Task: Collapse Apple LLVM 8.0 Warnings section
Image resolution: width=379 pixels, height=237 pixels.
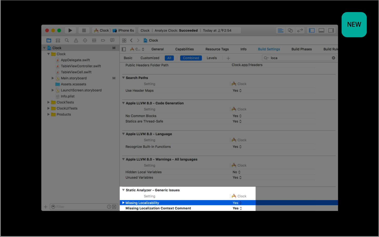Action: pyautogui.click(x=123, y=159)
